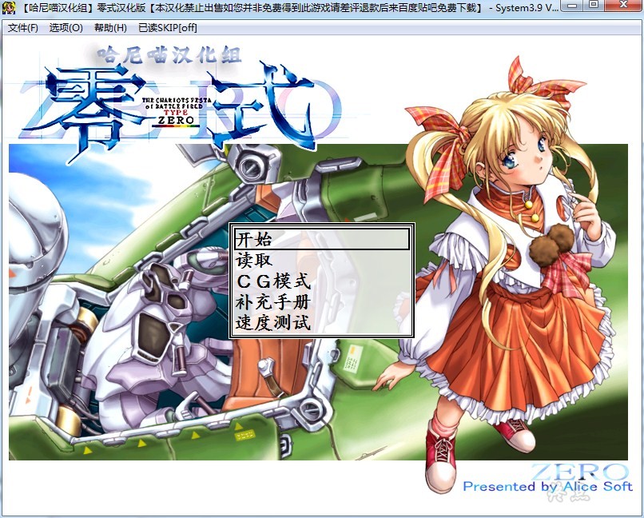
Task: Minimize the game window
Action: (573, 6)
